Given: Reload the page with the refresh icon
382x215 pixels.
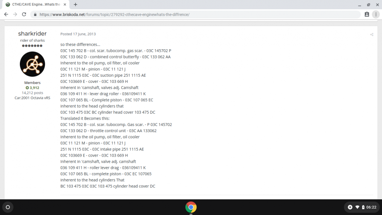Looking at the screenshot, I should 24,15.
